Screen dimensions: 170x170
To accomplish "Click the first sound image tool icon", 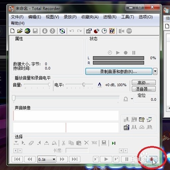I will click(x=127, y=119).
